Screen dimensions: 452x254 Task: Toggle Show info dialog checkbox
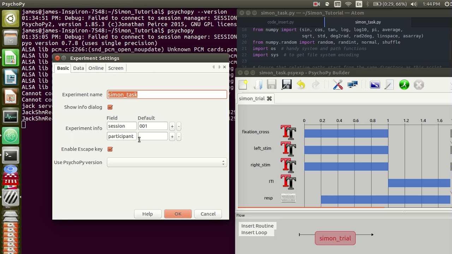[110, 107]
